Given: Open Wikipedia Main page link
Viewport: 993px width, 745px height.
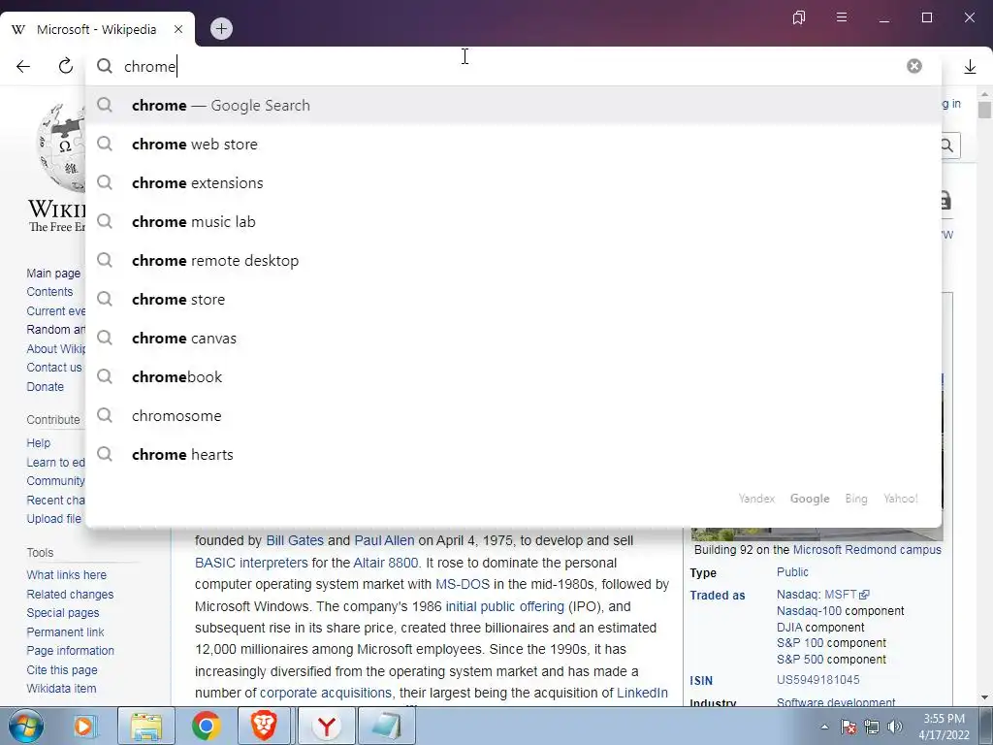Looking at the screenshot, I should (x=53, y=273).
